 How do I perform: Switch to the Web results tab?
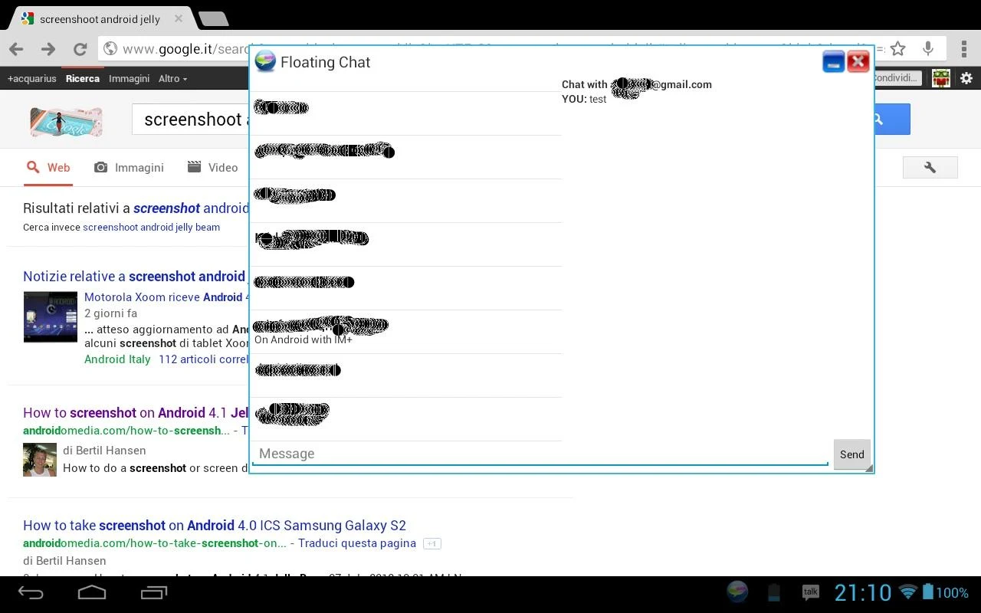coord(48,168)
